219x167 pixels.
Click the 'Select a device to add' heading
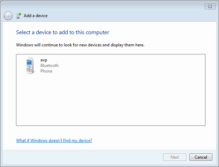point(62,32)
